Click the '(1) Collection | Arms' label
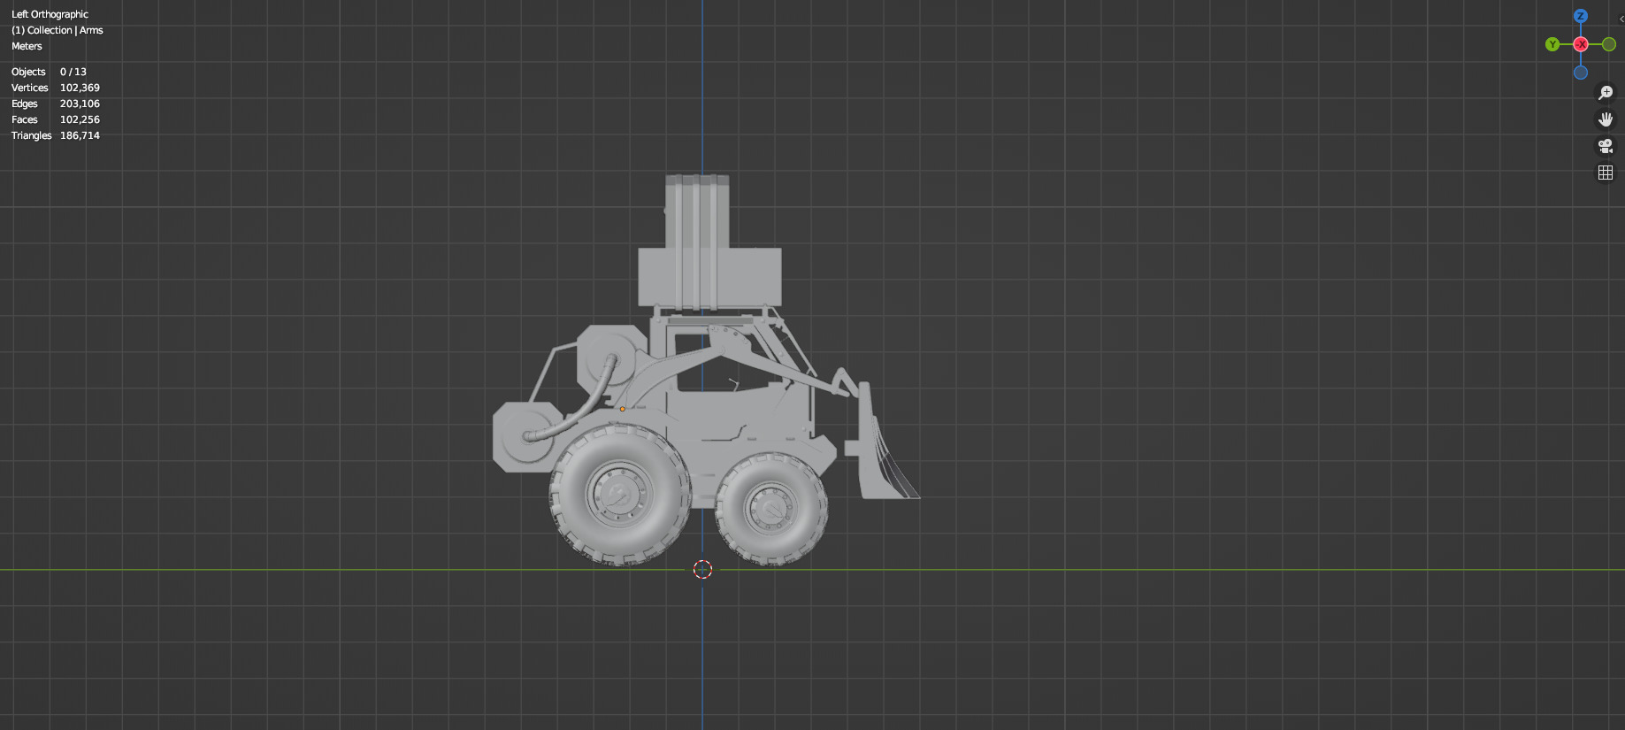Screen dimensions: 1625x730 coord(57,30)
